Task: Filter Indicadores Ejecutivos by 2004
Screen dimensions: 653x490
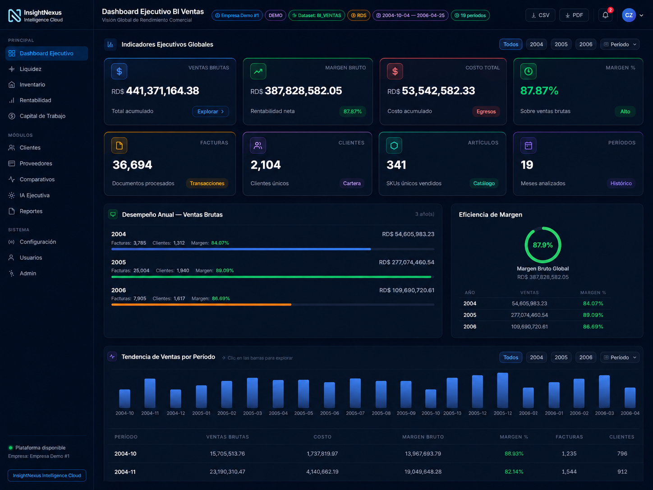Action: click(536, 44)
